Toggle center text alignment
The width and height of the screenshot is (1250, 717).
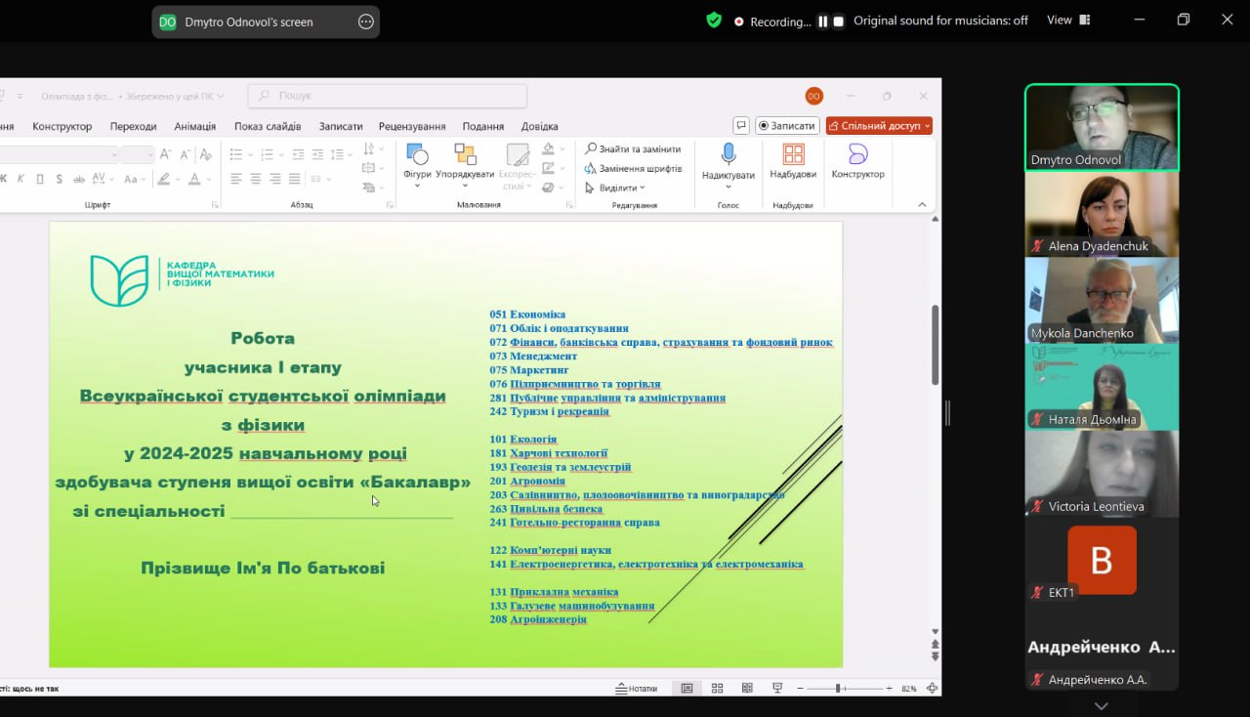(255, 179)
